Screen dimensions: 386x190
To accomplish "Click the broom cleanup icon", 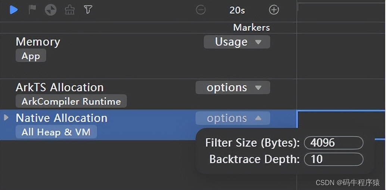I will point(69,10).
